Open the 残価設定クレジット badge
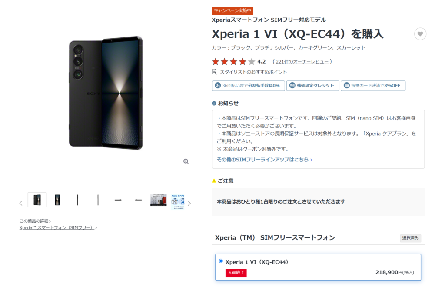 [x=312, y=86]
